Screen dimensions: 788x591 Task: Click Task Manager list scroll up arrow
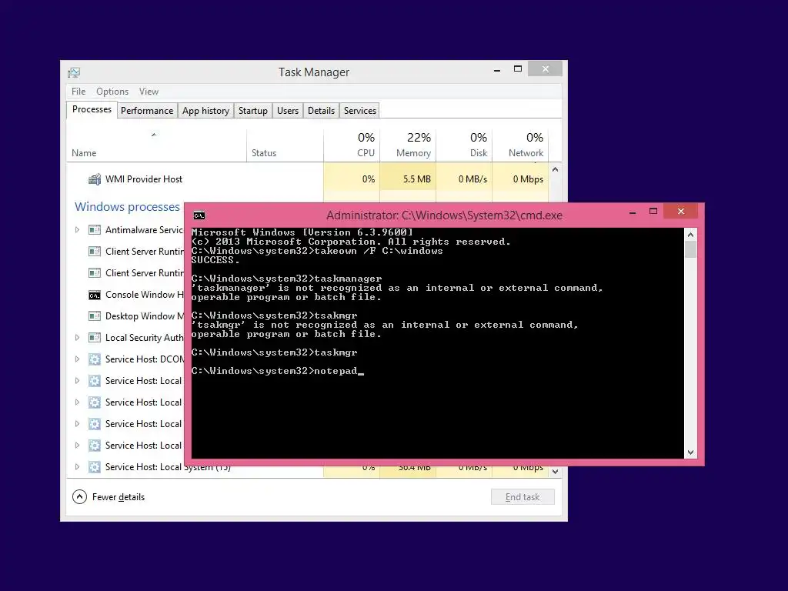[556, 169]
